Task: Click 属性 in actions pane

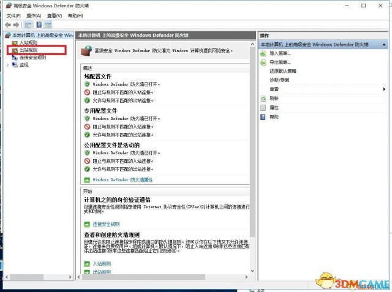Action: (274, 108)
